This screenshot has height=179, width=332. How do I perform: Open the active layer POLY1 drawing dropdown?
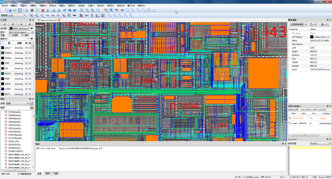coord(19,28)
